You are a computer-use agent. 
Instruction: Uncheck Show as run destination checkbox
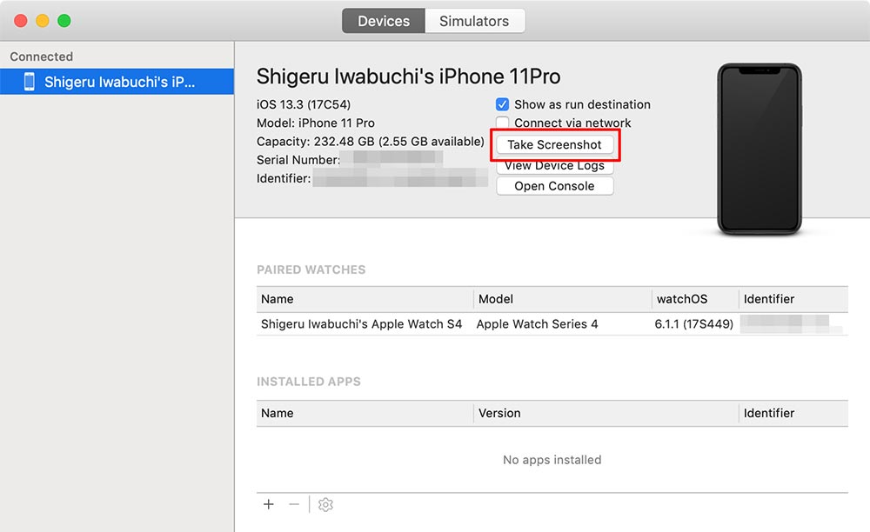click(x=502, y=104)
